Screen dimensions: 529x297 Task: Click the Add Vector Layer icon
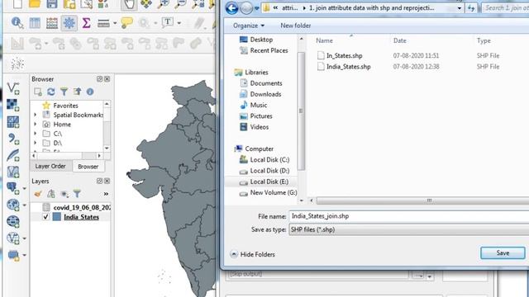coord(13,88)
